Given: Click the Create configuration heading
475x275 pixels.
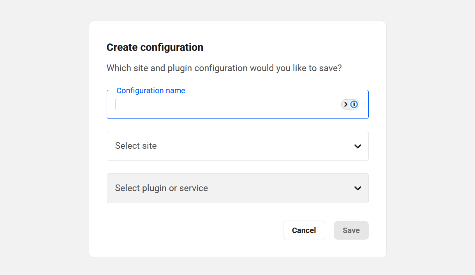Looking at the screenshot, I should tap(155, 47).
